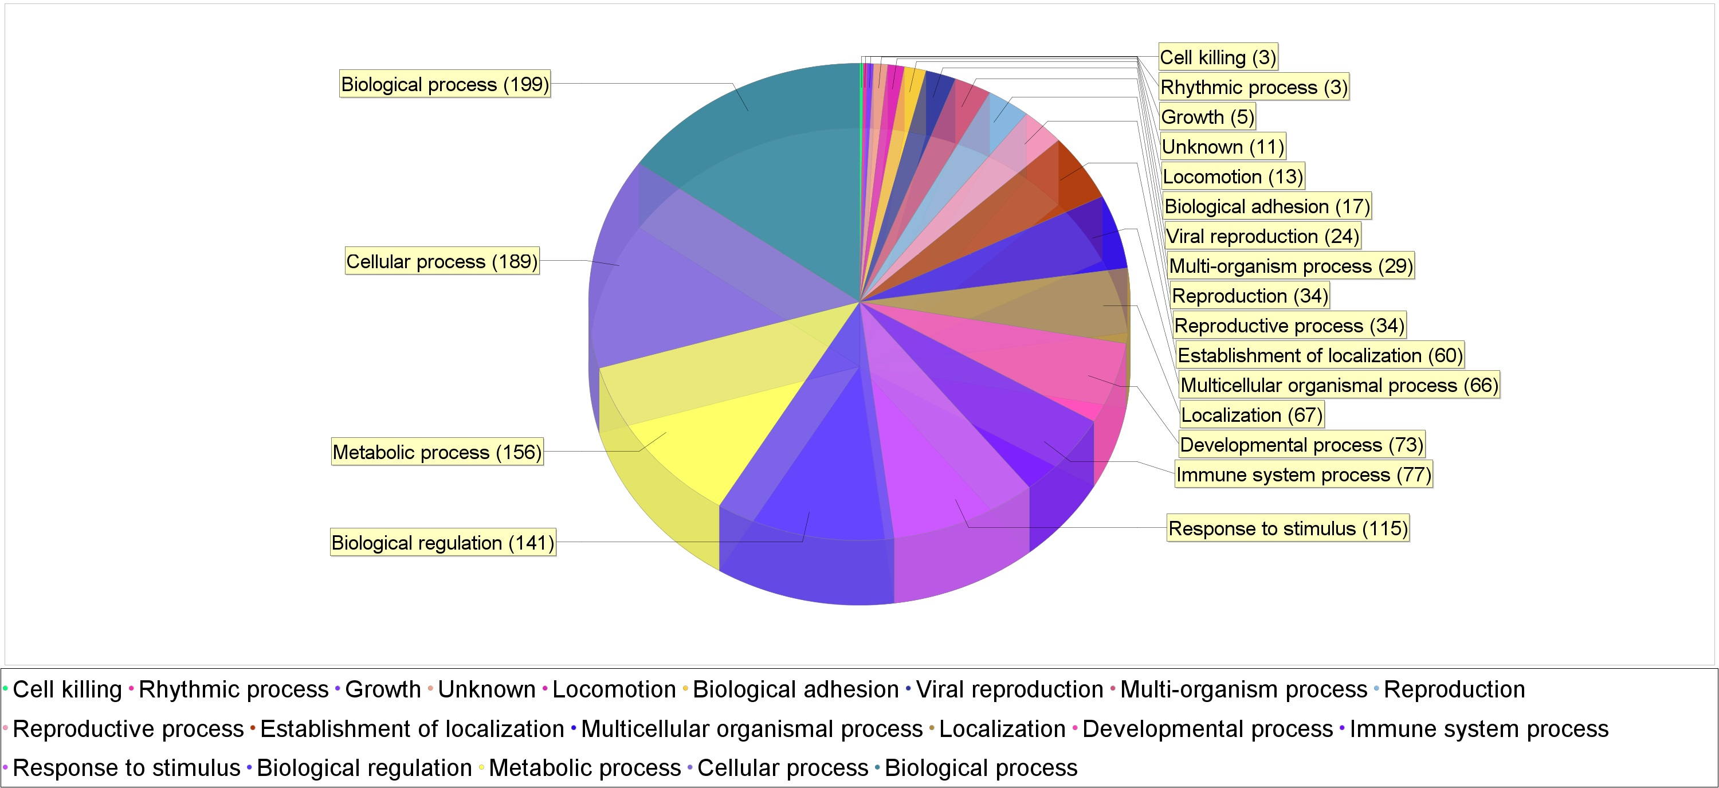Click the Biological regulation (141) label
The height and width of the screenshot is (788, 1719).
tap(442, 543)
